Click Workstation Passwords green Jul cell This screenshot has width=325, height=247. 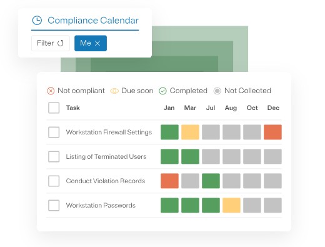(211, 205)
